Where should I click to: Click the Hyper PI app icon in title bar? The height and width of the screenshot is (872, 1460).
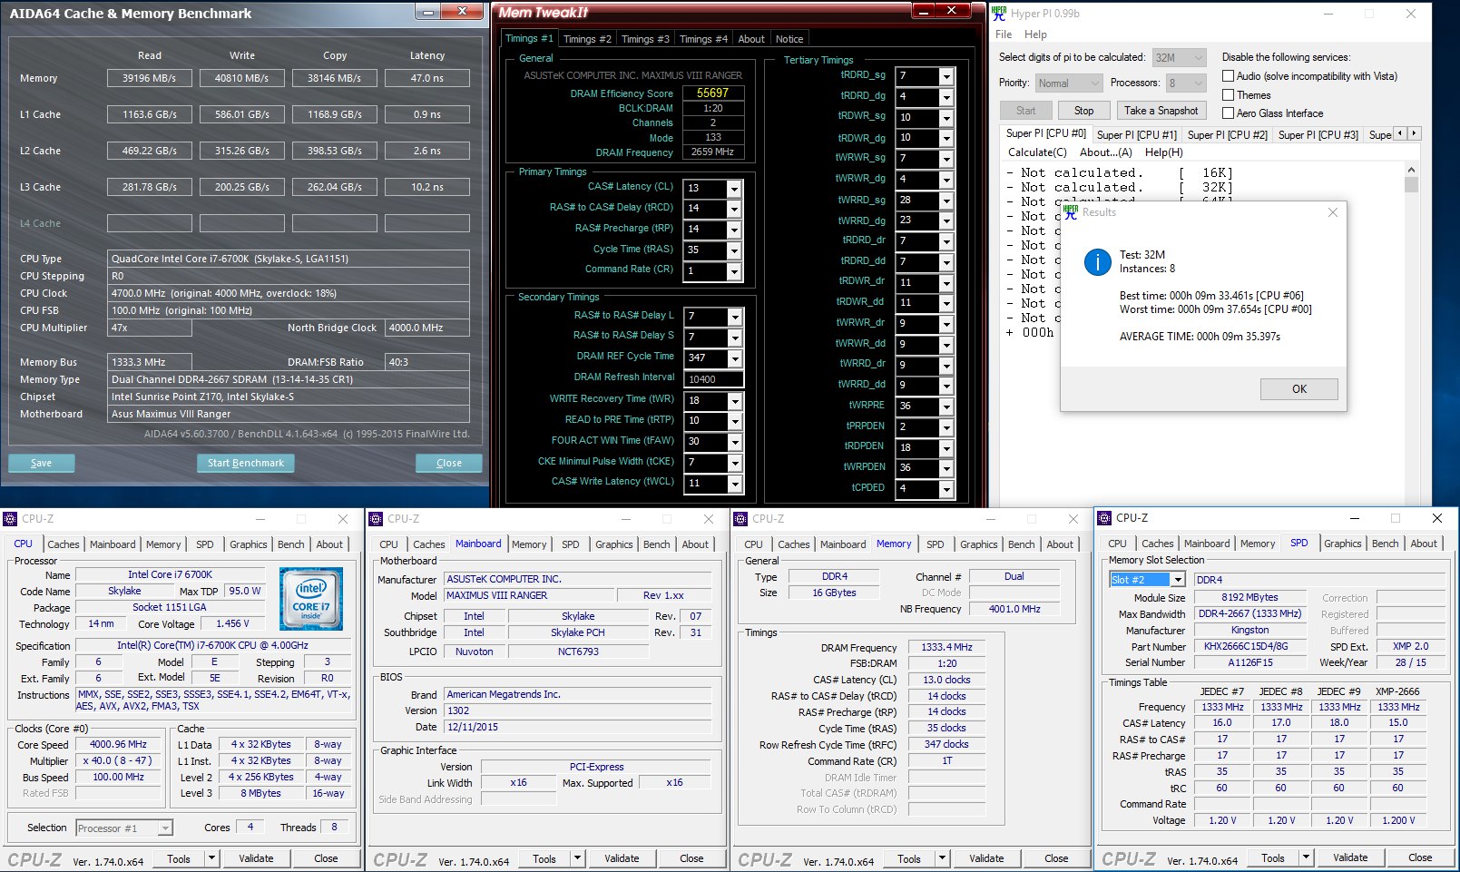[x=999, y=14]
